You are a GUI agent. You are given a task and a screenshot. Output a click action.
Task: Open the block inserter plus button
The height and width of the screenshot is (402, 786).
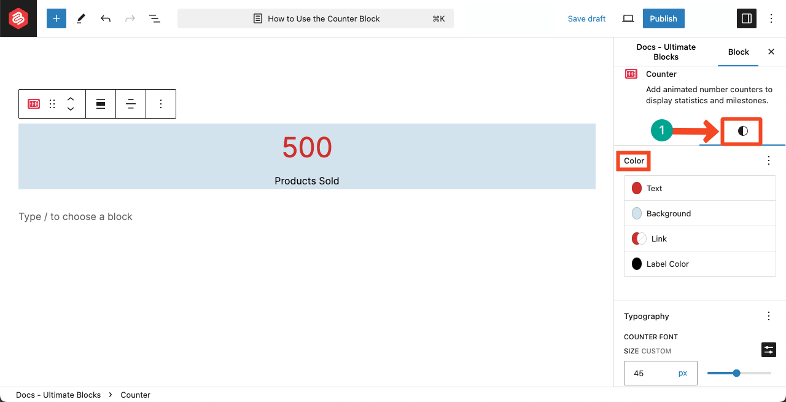56,18
